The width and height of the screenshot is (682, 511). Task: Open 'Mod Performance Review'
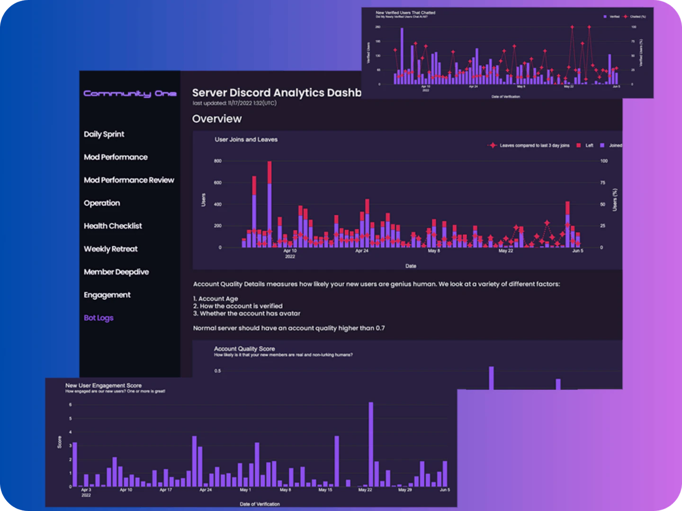(x=128, y=180)
